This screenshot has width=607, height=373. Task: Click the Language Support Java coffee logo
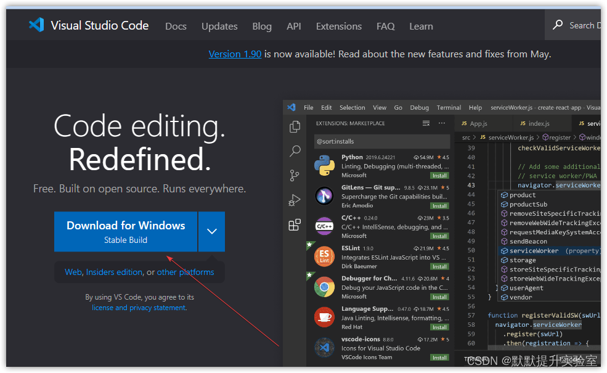pos(324,318)
